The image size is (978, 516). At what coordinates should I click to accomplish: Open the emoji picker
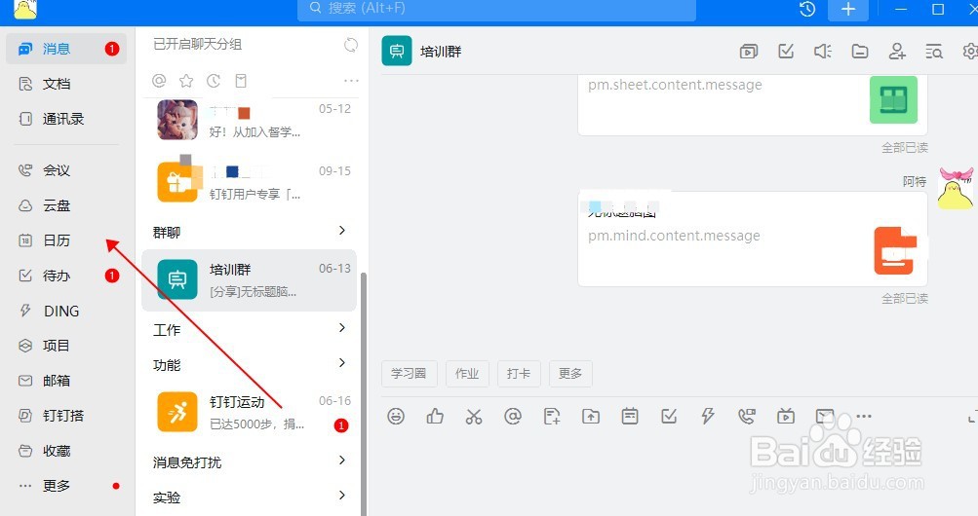click(x=396, y=416)
